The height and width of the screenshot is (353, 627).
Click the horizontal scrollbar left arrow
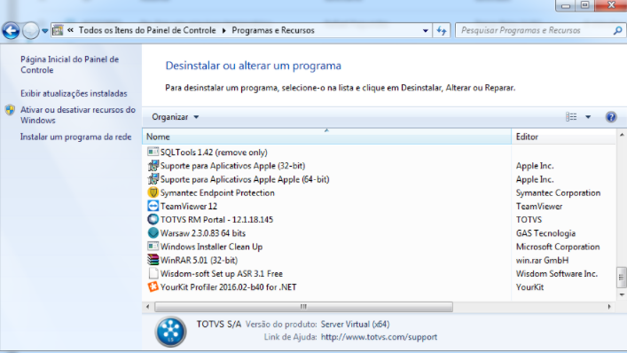point(148,307)
